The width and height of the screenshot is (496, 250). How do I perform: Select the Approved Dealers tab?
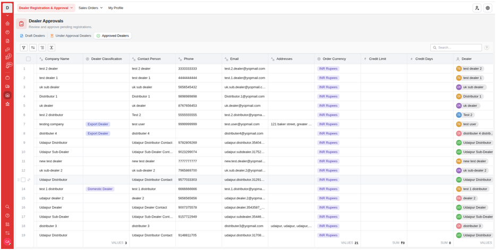point(113,36)
